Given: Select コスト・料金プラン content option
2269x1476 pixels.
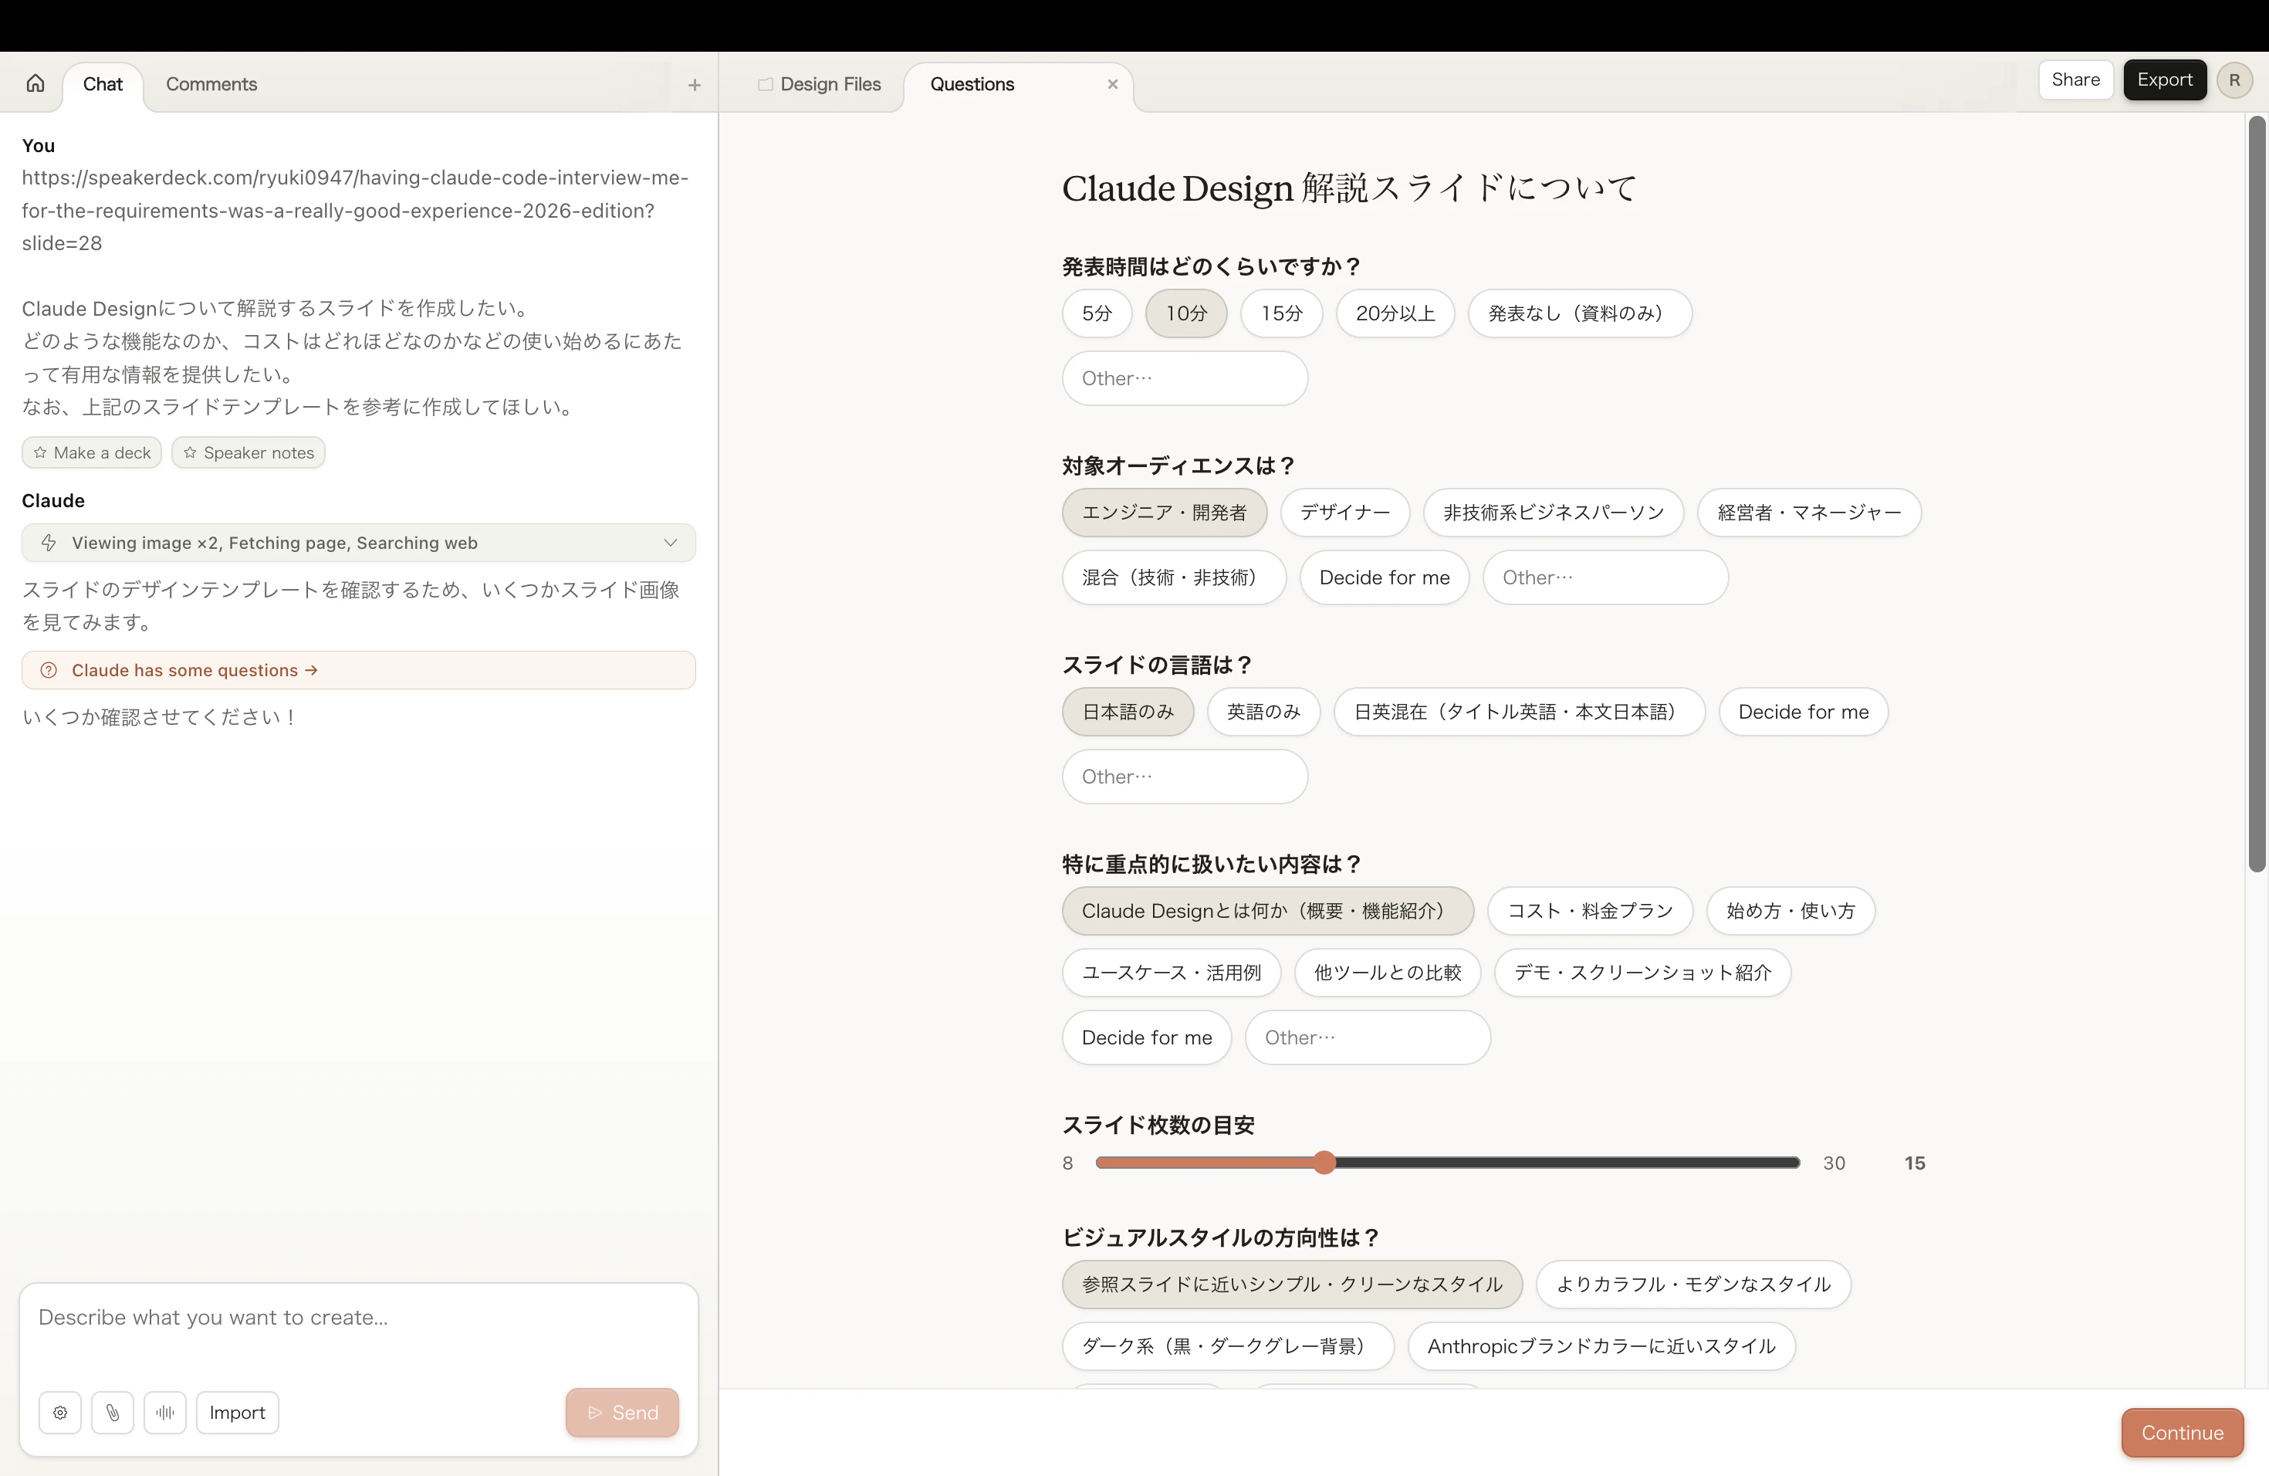Looking at the screenshot, I should [1589, 911].
